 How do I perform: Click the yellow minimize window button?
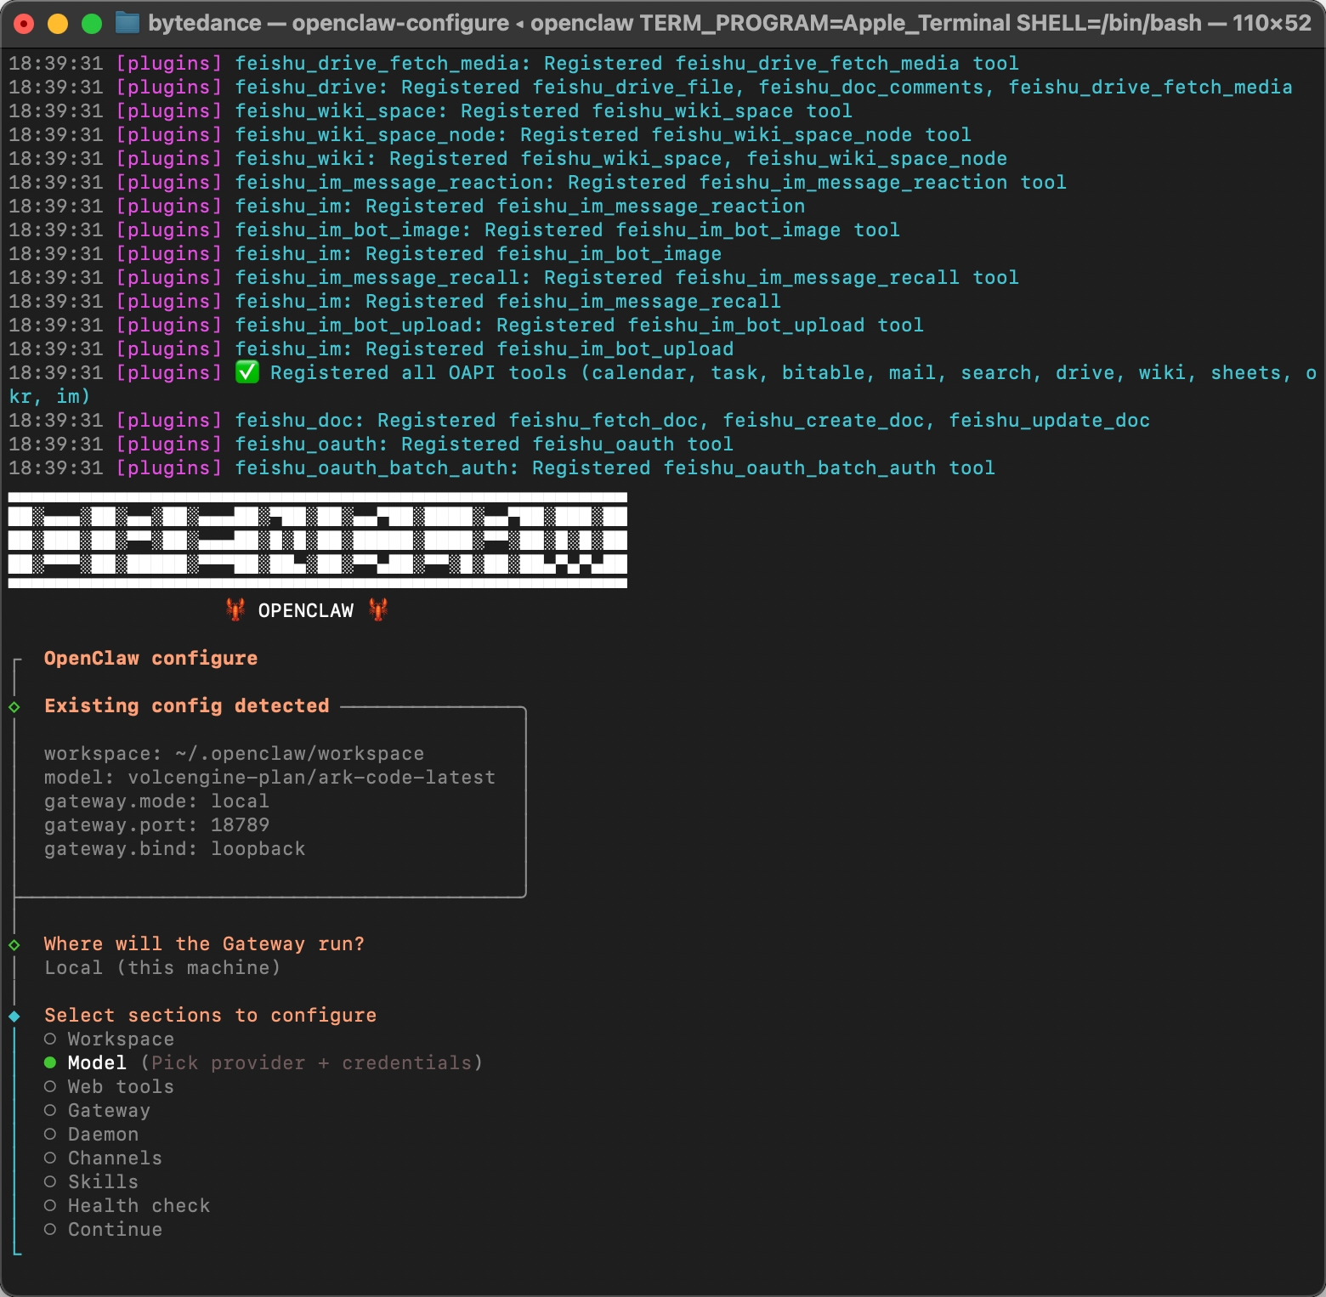(x=58, y=24)
